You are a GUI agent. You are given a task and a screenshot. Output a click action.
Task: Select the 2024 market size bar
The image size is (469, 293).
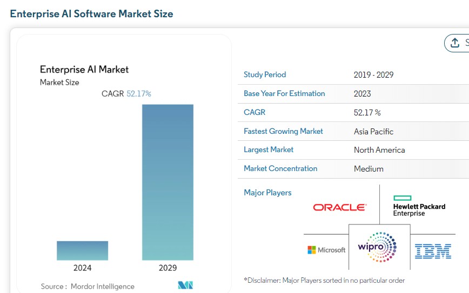pyautogui.click(x=82, y=250)
